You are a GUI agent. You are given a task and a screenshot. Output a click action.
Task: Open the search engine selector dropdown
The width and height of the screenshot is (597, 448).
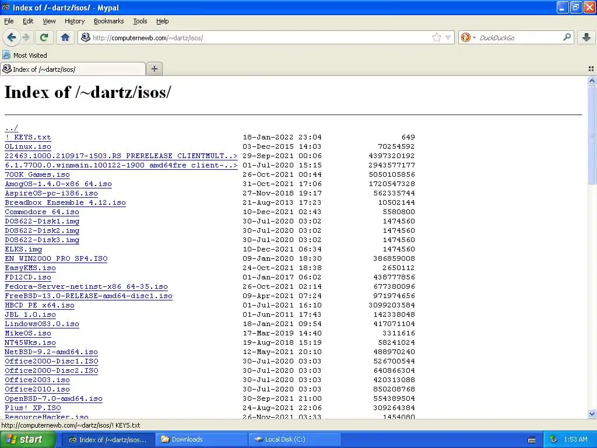click(468, 37)
